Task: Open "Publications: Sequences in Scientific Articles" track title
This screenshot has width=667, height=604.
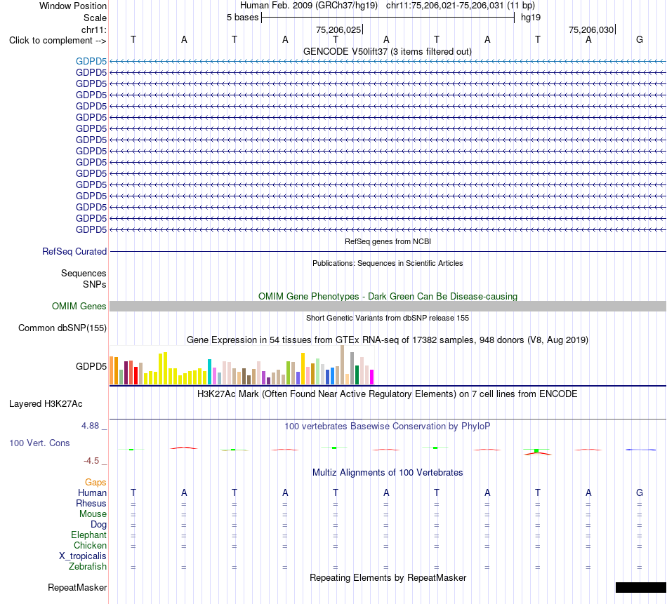Action: tap(388, 263)
